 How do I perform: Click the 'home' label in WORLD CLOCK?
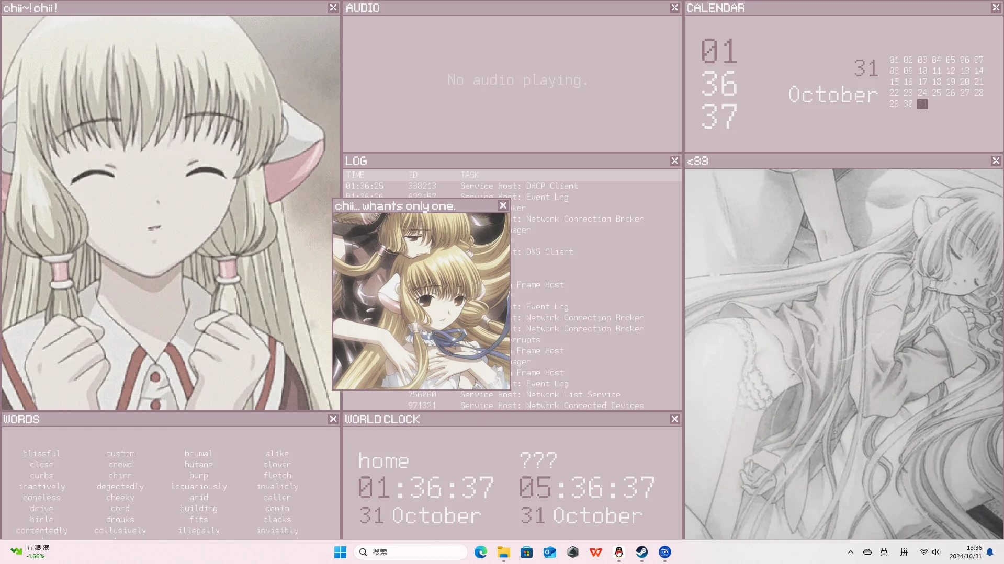point(383,461)
